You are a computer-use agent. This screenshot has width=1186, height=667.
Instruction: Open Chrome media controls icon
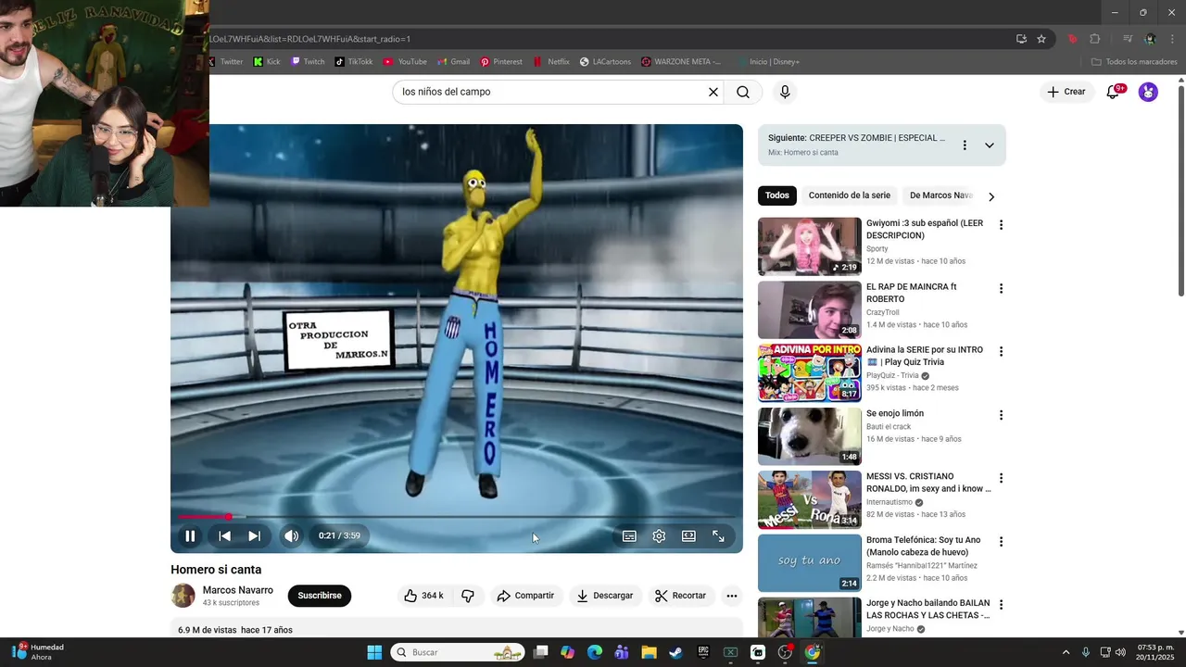coord(1128,39)
